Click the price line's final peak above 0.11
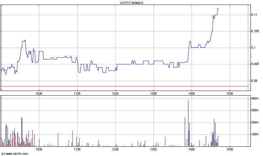This screenshot has height=156, width=263. point(218,8)
